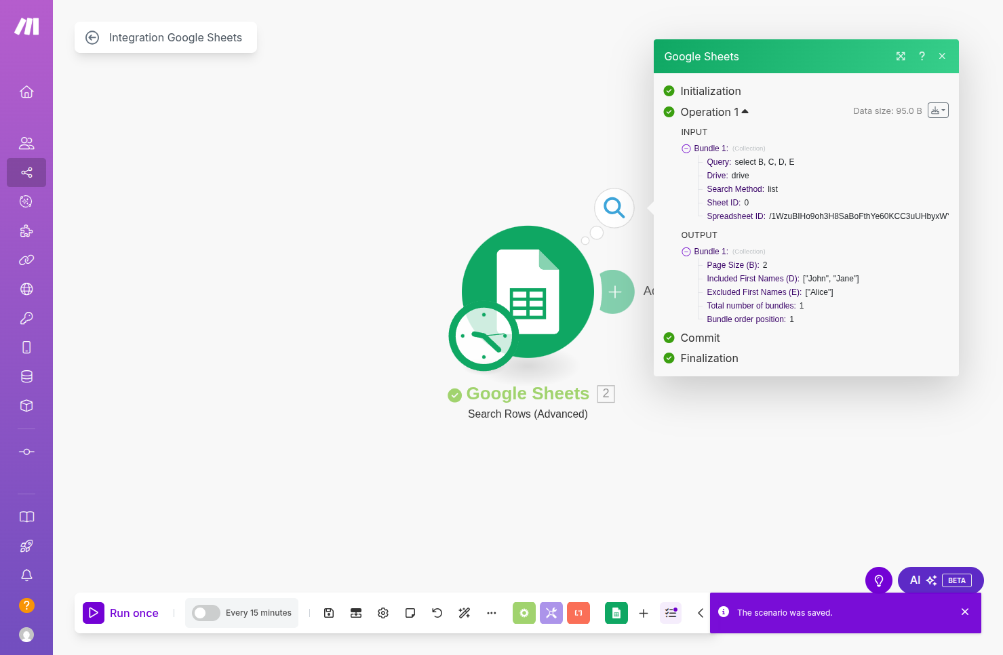Collapse the OUTPUT Bundle 1 collection

click(686, 252)
